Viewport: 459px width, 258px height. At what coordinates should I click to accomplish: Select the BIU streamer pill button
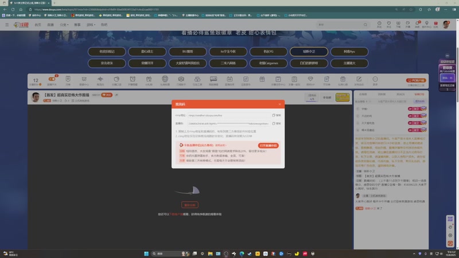pos(188,52)
